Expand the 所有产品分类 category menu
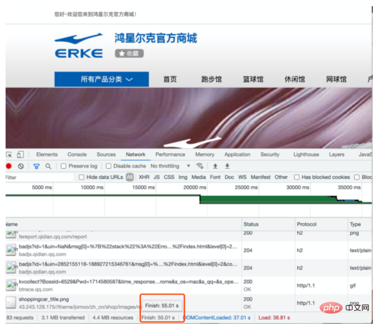Viewport: 375px width, 326px height. (x=102, y=79)
